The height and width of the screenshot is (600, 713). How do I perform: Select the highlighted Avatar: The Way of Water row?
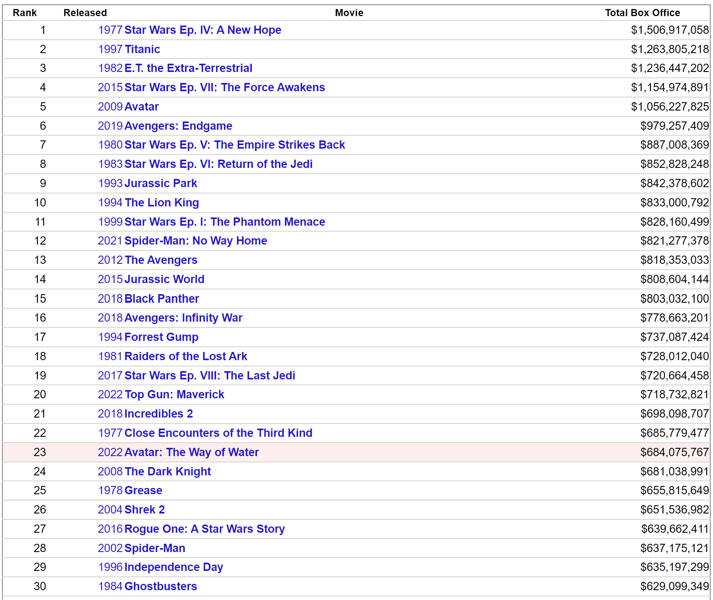click(x=354, y=452)
